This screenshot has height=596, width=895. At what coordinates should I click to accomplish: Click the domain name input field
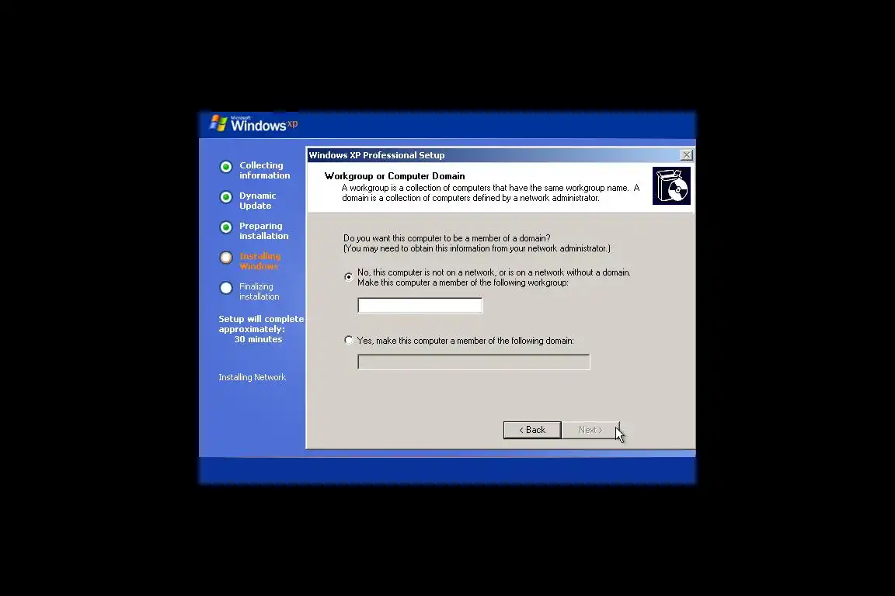[x=474, y=362]
